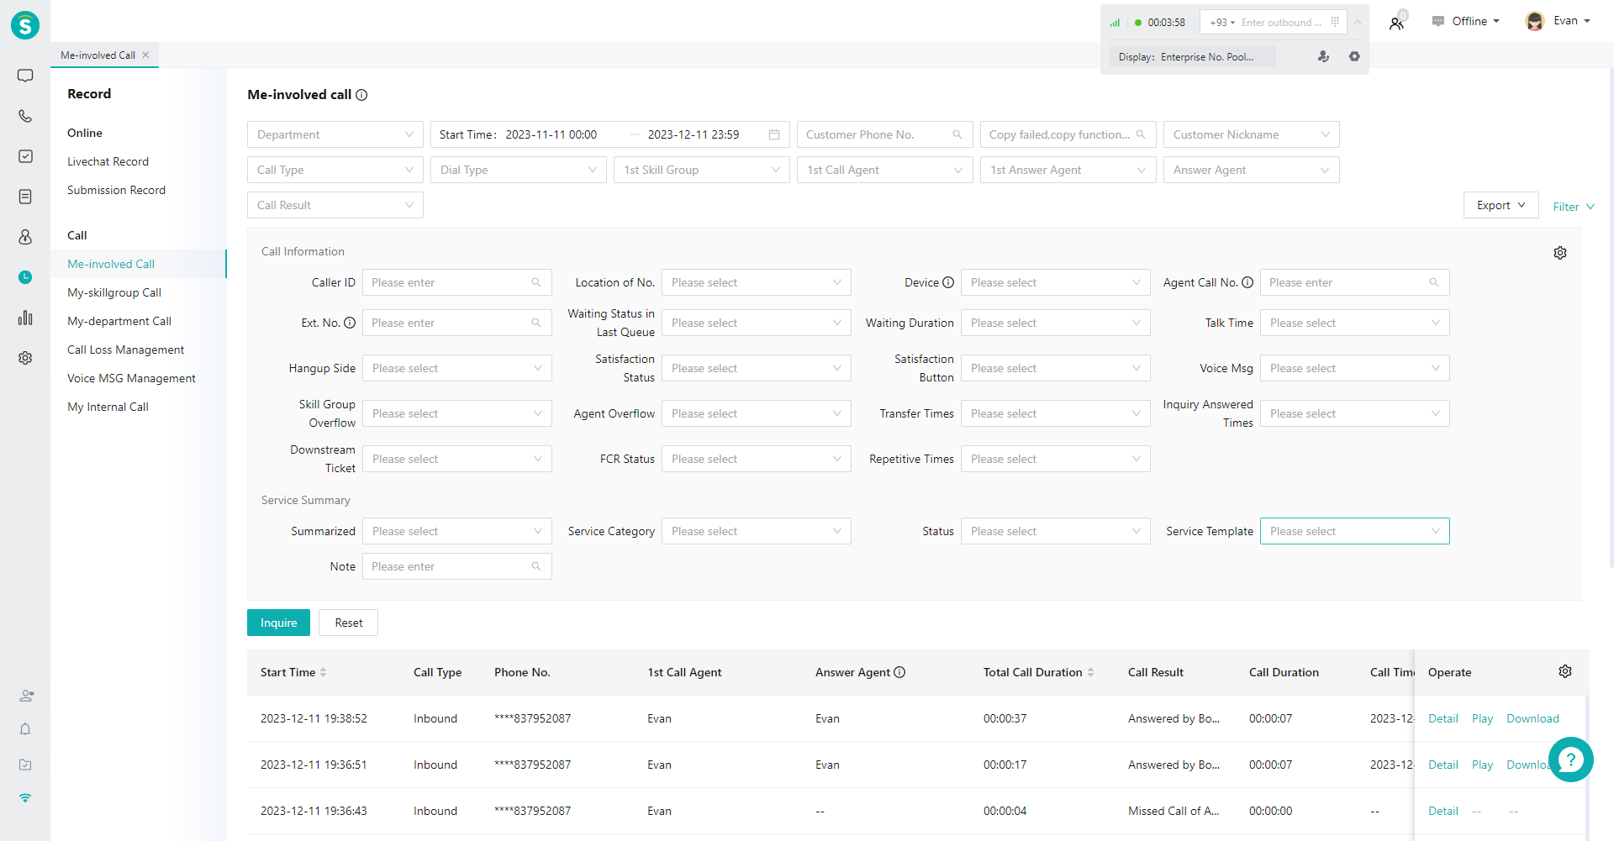Click the info icon next to Answer Agent header
The height and width of the screenshot is (841, 1614).
click(899, 672)
